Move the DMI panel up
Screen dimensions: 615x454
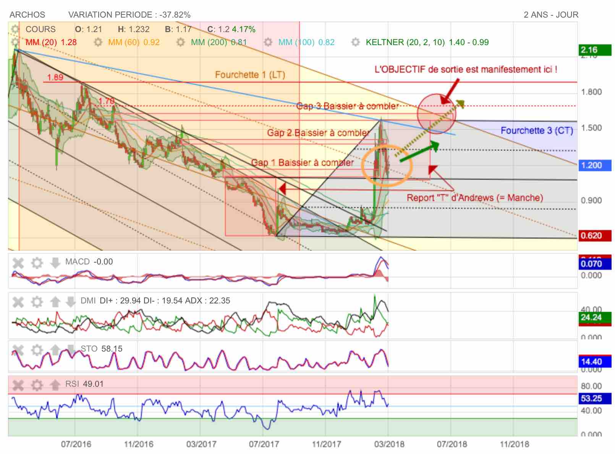coord(55,302)
